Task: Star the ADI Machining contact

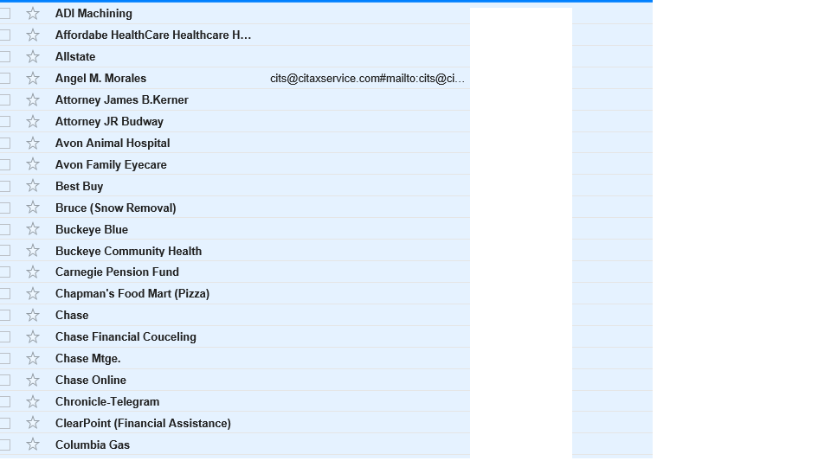Action: [33, 13]
